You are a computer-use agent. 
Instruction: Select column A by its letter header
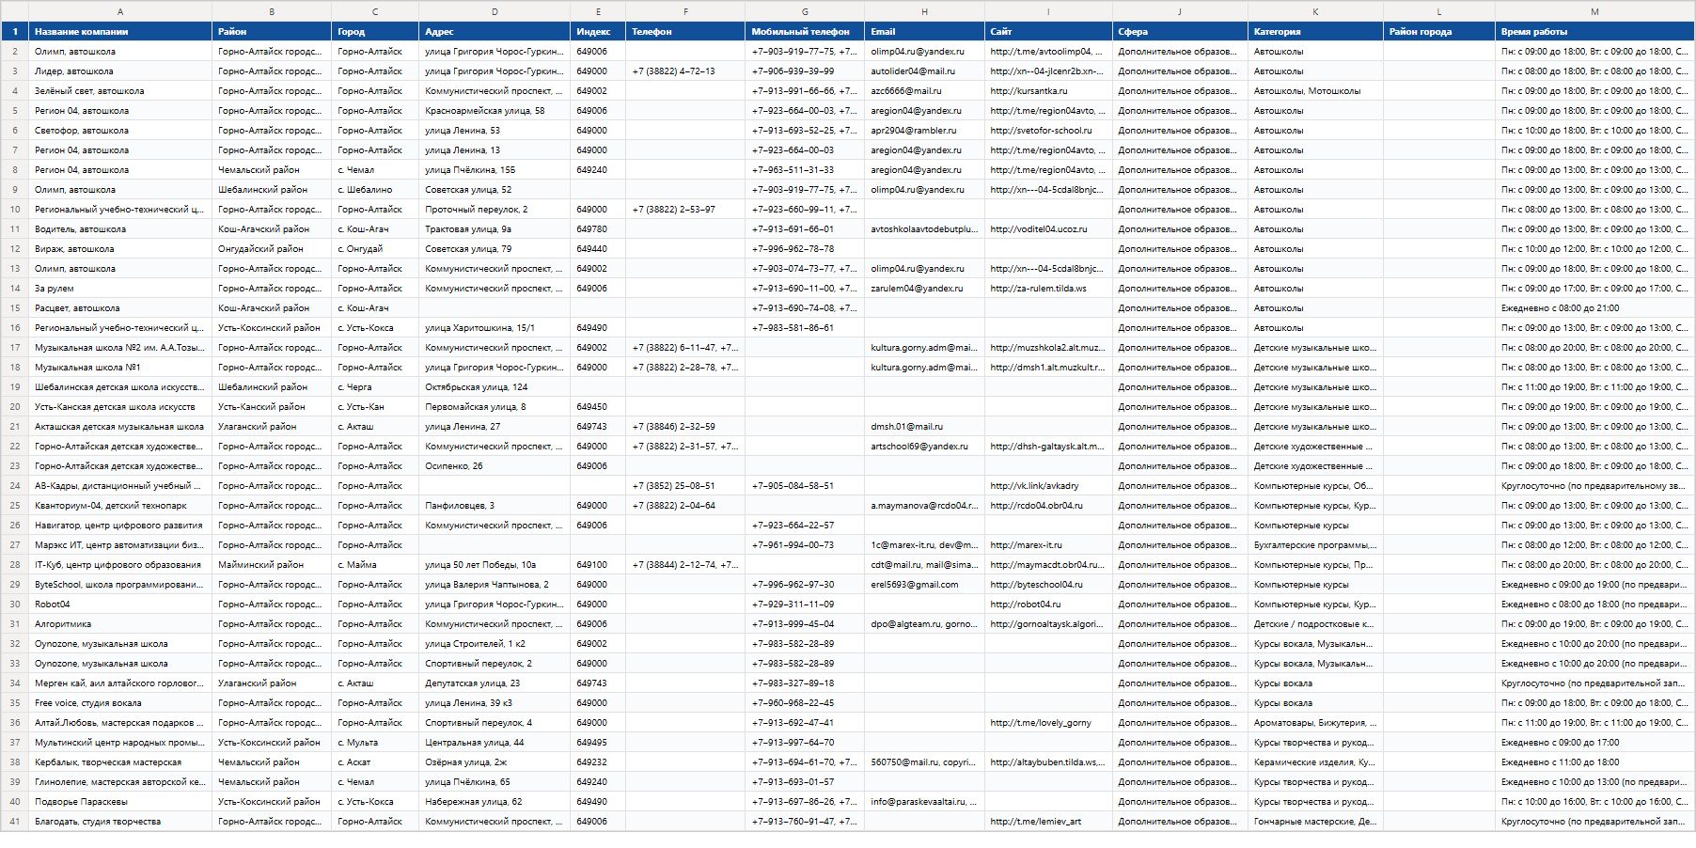pos(120,11)
